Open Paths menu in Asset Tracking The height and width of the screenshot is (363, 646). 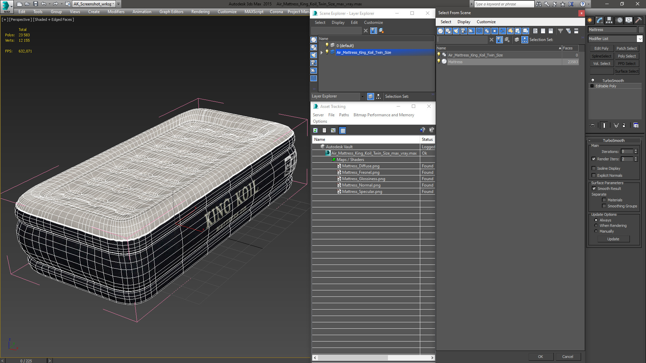click(x=344, y=115)
